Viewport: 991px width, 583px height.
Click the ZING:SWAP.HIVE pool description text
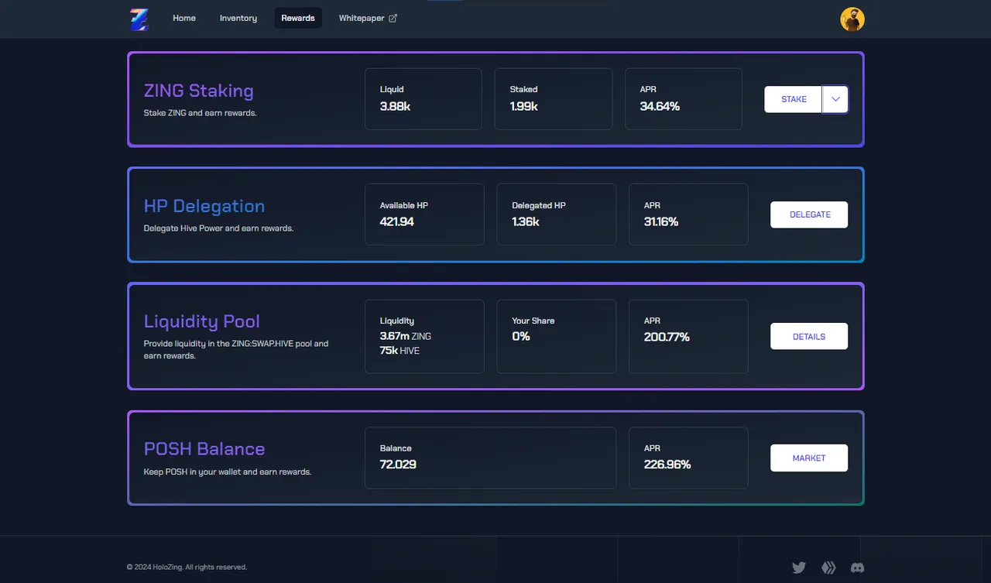point(236,350)
